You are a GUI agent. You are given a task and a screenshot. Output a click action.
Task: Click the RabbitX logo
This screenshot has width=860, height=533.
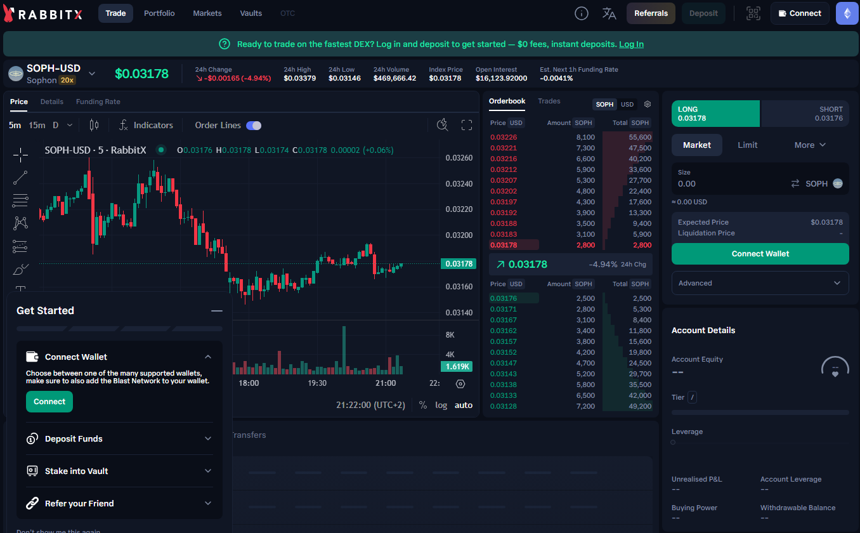point(43,13)
